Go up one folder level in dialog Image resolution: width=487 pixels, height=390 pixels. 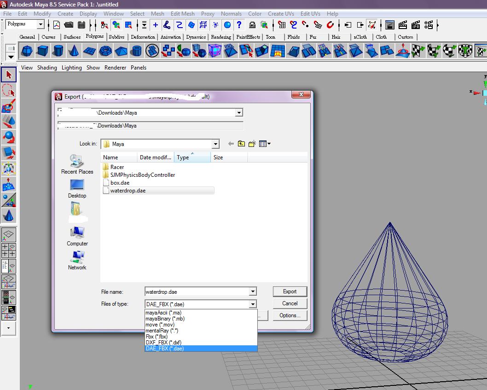coord(241,144)
